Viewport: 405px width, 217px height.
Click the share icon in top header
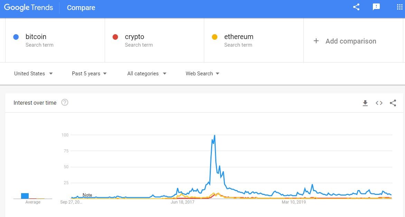(x=356, y=7)
